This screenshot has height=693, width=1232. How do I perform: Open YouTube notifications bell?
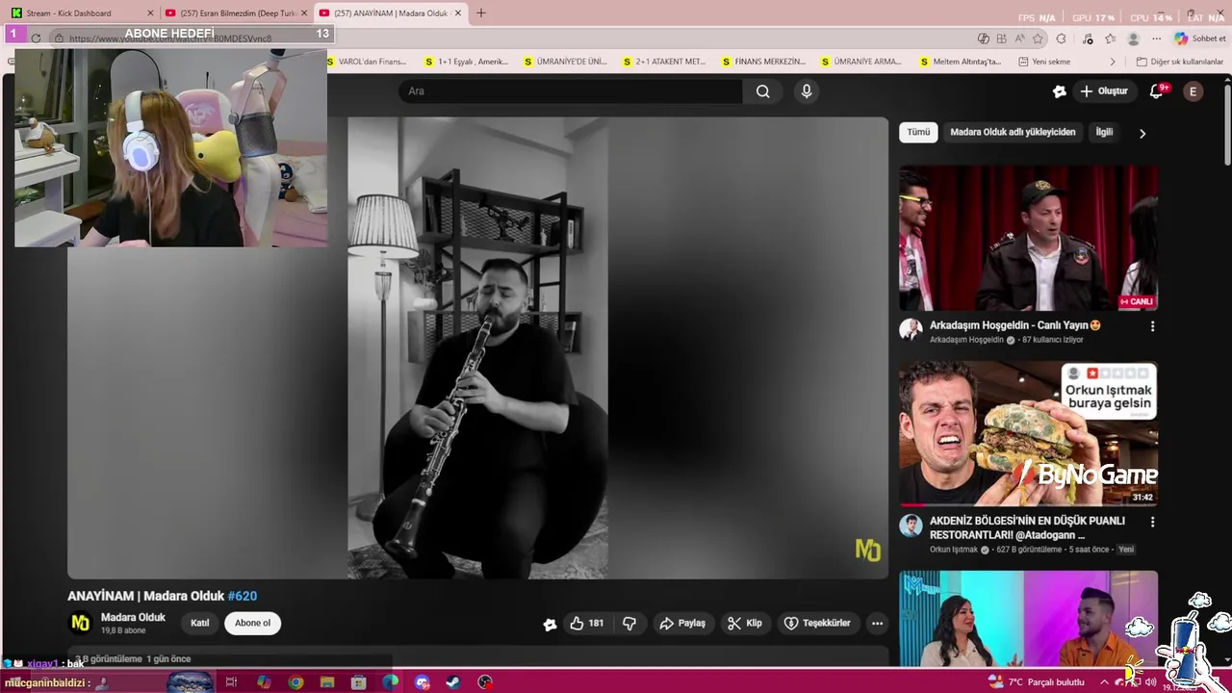(x=1157, y=91)
